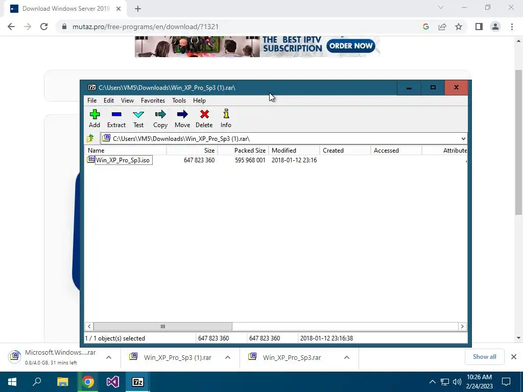This screenshot has height=392, width=523.
Task: Open a new Chrome tab
Action: tap(138, 9)
